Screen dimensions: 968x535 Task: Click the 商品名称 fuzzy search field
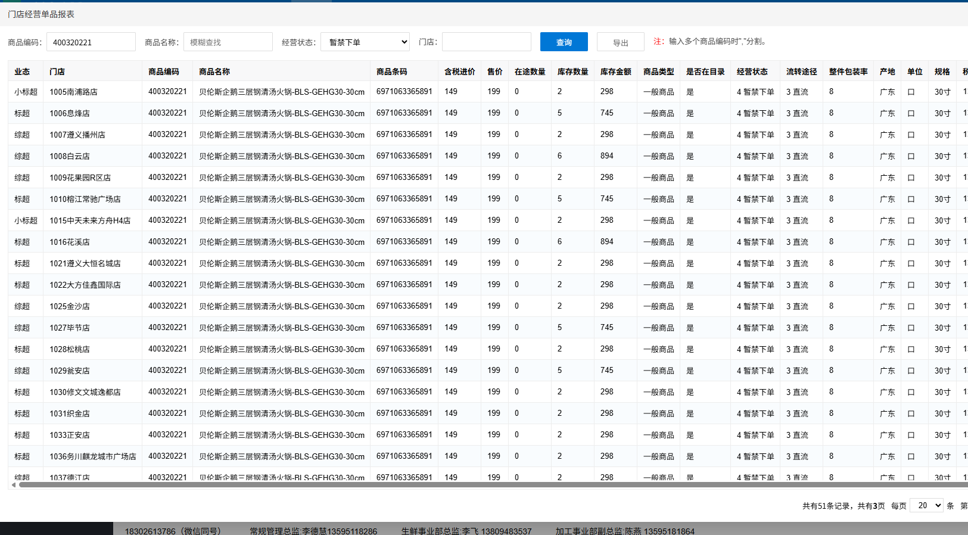[x=228, y=42]
